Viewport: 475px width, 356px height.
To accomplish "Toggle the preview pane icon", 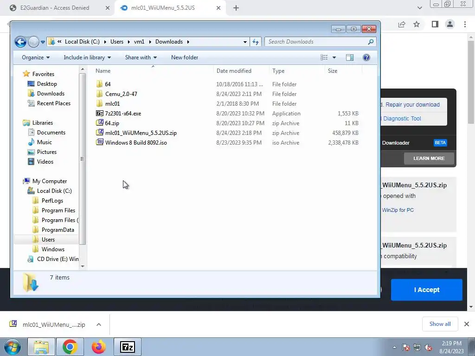I will click(x=350, y=57).
